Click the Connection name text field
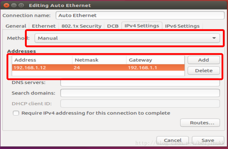This screenshot has height=149, width=228. 140,15
